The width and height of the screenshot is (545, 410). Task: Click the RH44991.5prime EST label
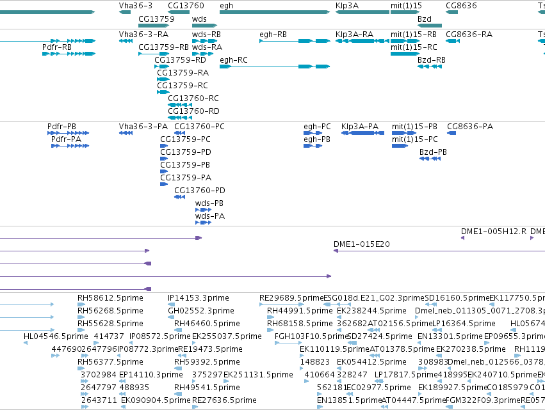300,311
